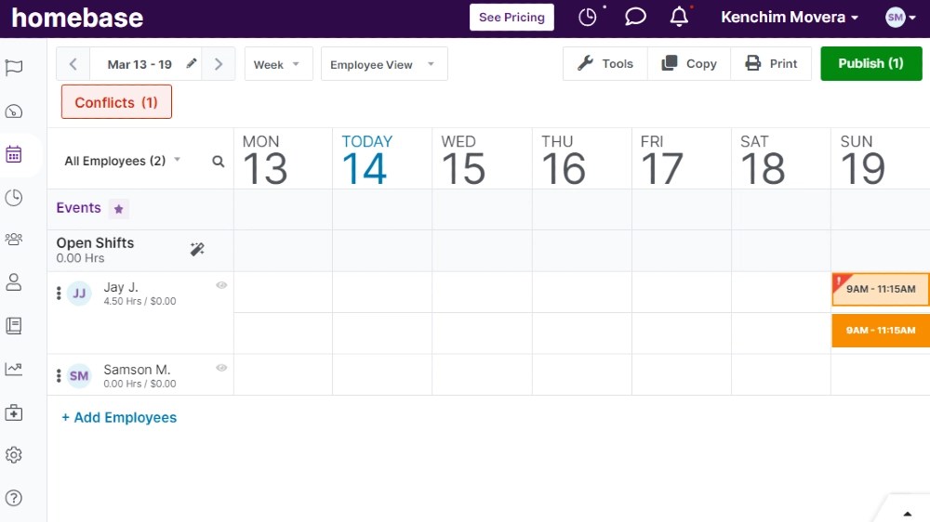Open the notifications bell icon
Image resolution: width=930 pixels, height=522 pixels.
point(680,17)
